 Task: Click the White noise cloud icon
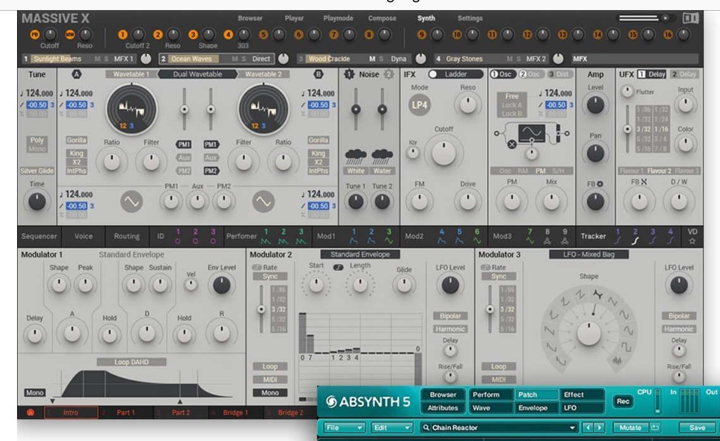pyautogui.click(x=356, y=157)
